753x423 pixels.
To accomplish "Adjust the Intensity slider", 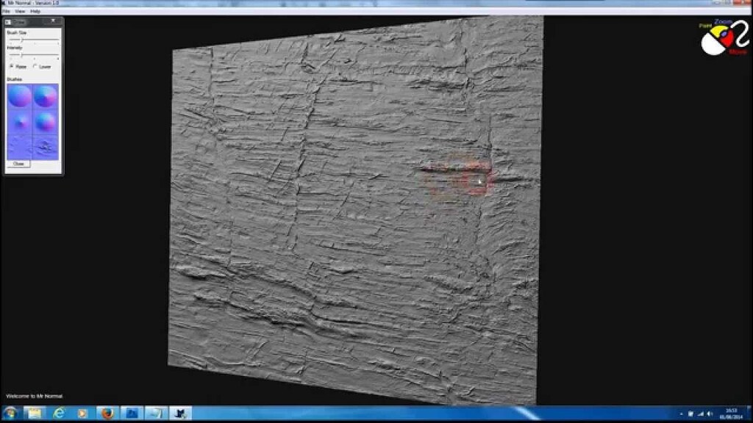I will pyautogui.click(x=22, y=57).
